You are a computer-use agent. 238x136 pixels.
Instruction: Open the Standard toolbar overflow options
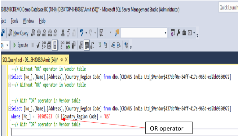click(x=197, y=36)
